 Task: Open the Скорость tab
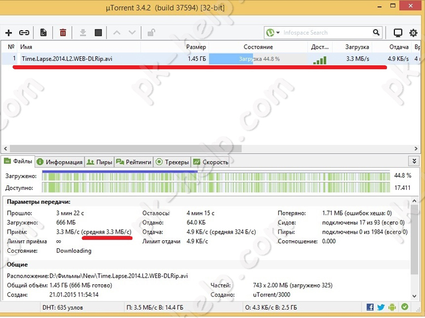[x=211, y=162]
